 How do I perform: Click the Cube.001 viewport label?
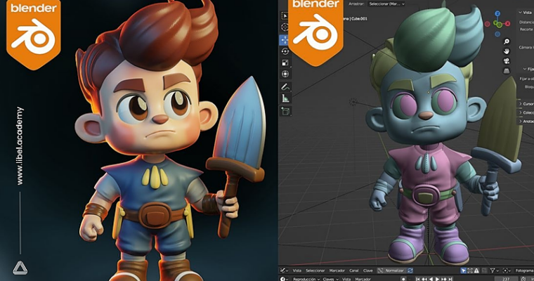click(358, 19)
